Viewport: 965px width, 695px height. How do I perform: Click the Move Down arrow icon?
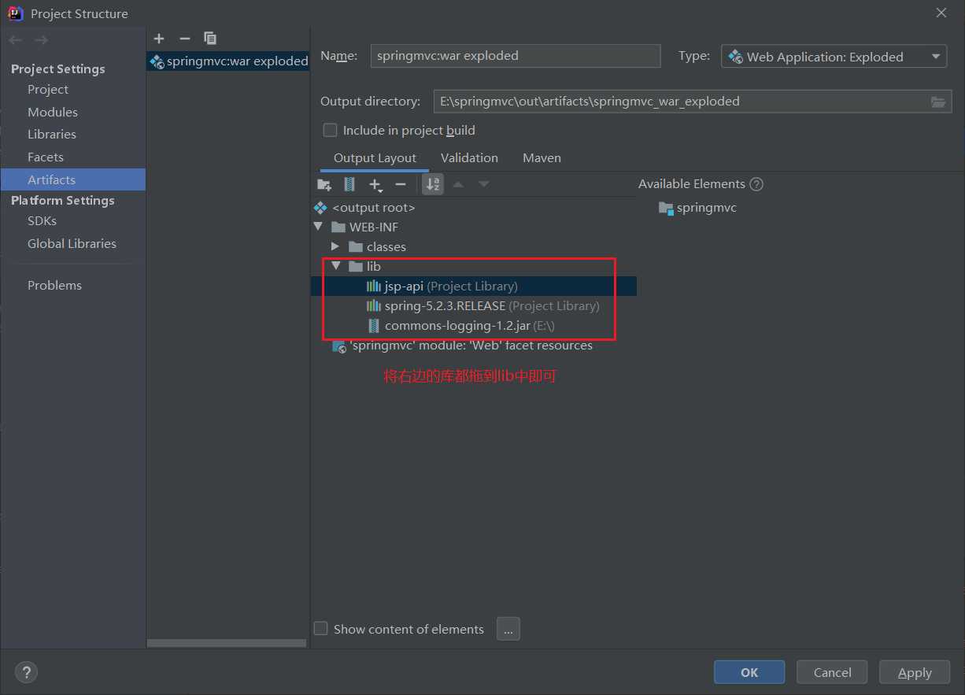[484, 184]
